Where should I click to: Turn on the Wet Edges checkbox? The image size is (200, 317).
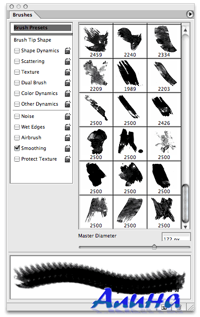point(17,127)
